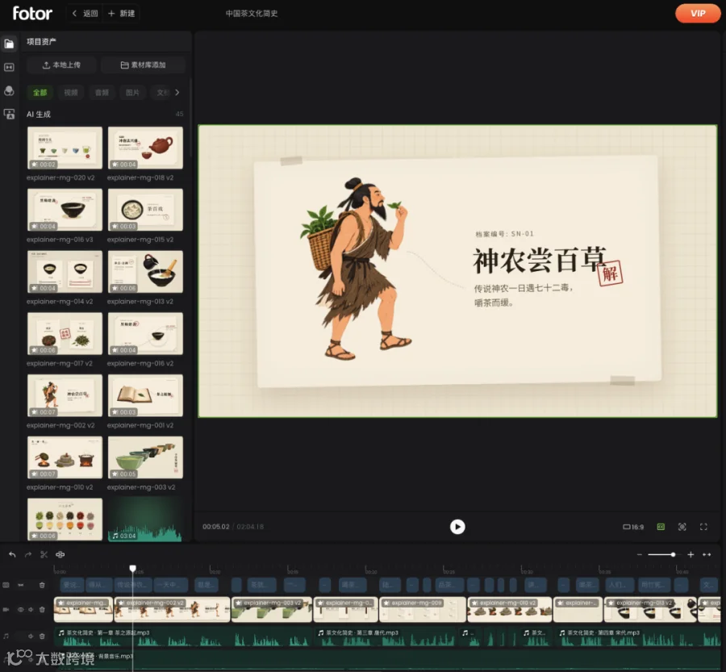This screenshot has height=672, width=726.
Task: Open the 16:9 aspect ratio selector
Action: [x=633, y=527]
